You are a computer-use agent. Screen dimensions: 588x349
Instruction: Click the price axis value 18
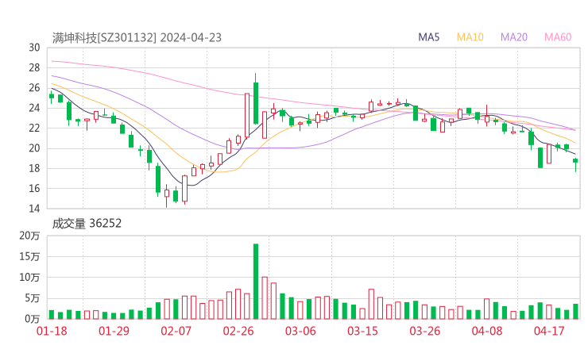point(34,168)
